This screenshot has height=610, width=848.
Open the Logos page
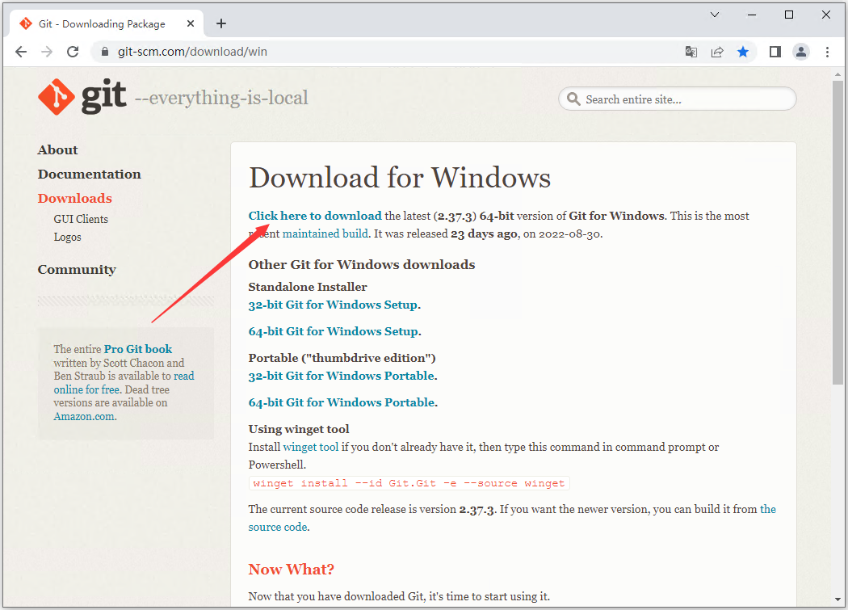point(67,237)
